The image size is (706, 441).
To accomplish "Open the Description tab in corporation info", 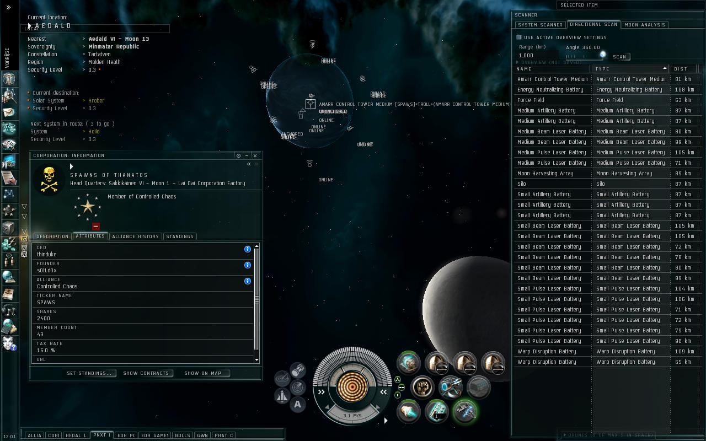I will pos(52,236).
